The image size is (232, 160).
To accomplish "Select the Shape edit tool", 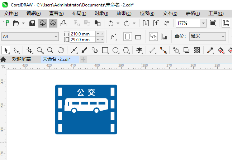I will click(16, 50).
